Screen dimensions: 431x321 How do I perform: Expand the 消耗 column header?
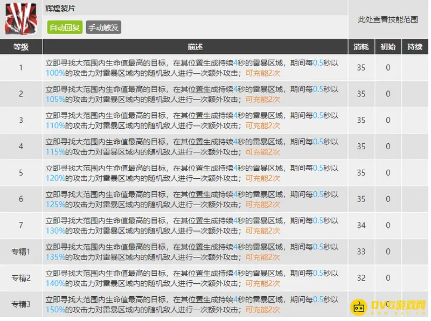[361, 46]
